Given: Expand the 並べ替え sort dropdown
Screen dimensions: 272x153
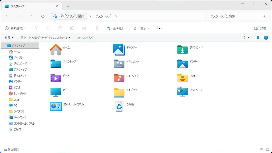Looking at the screenshot, I should click(117, 28).
